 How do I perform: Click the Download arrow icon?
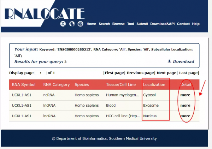169,61
